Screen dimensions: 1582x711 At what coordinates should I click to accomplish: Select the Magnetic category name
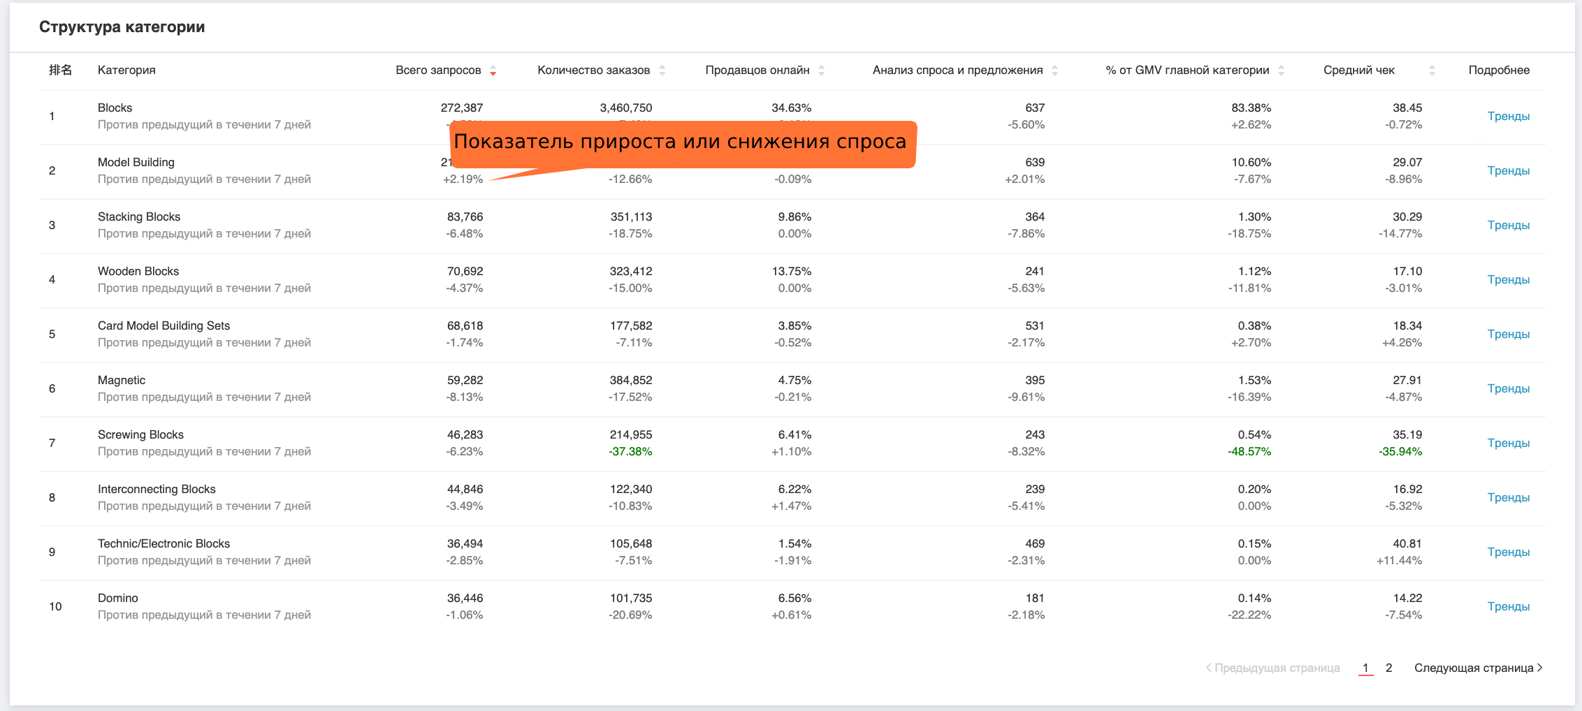(x=122, y=380)
